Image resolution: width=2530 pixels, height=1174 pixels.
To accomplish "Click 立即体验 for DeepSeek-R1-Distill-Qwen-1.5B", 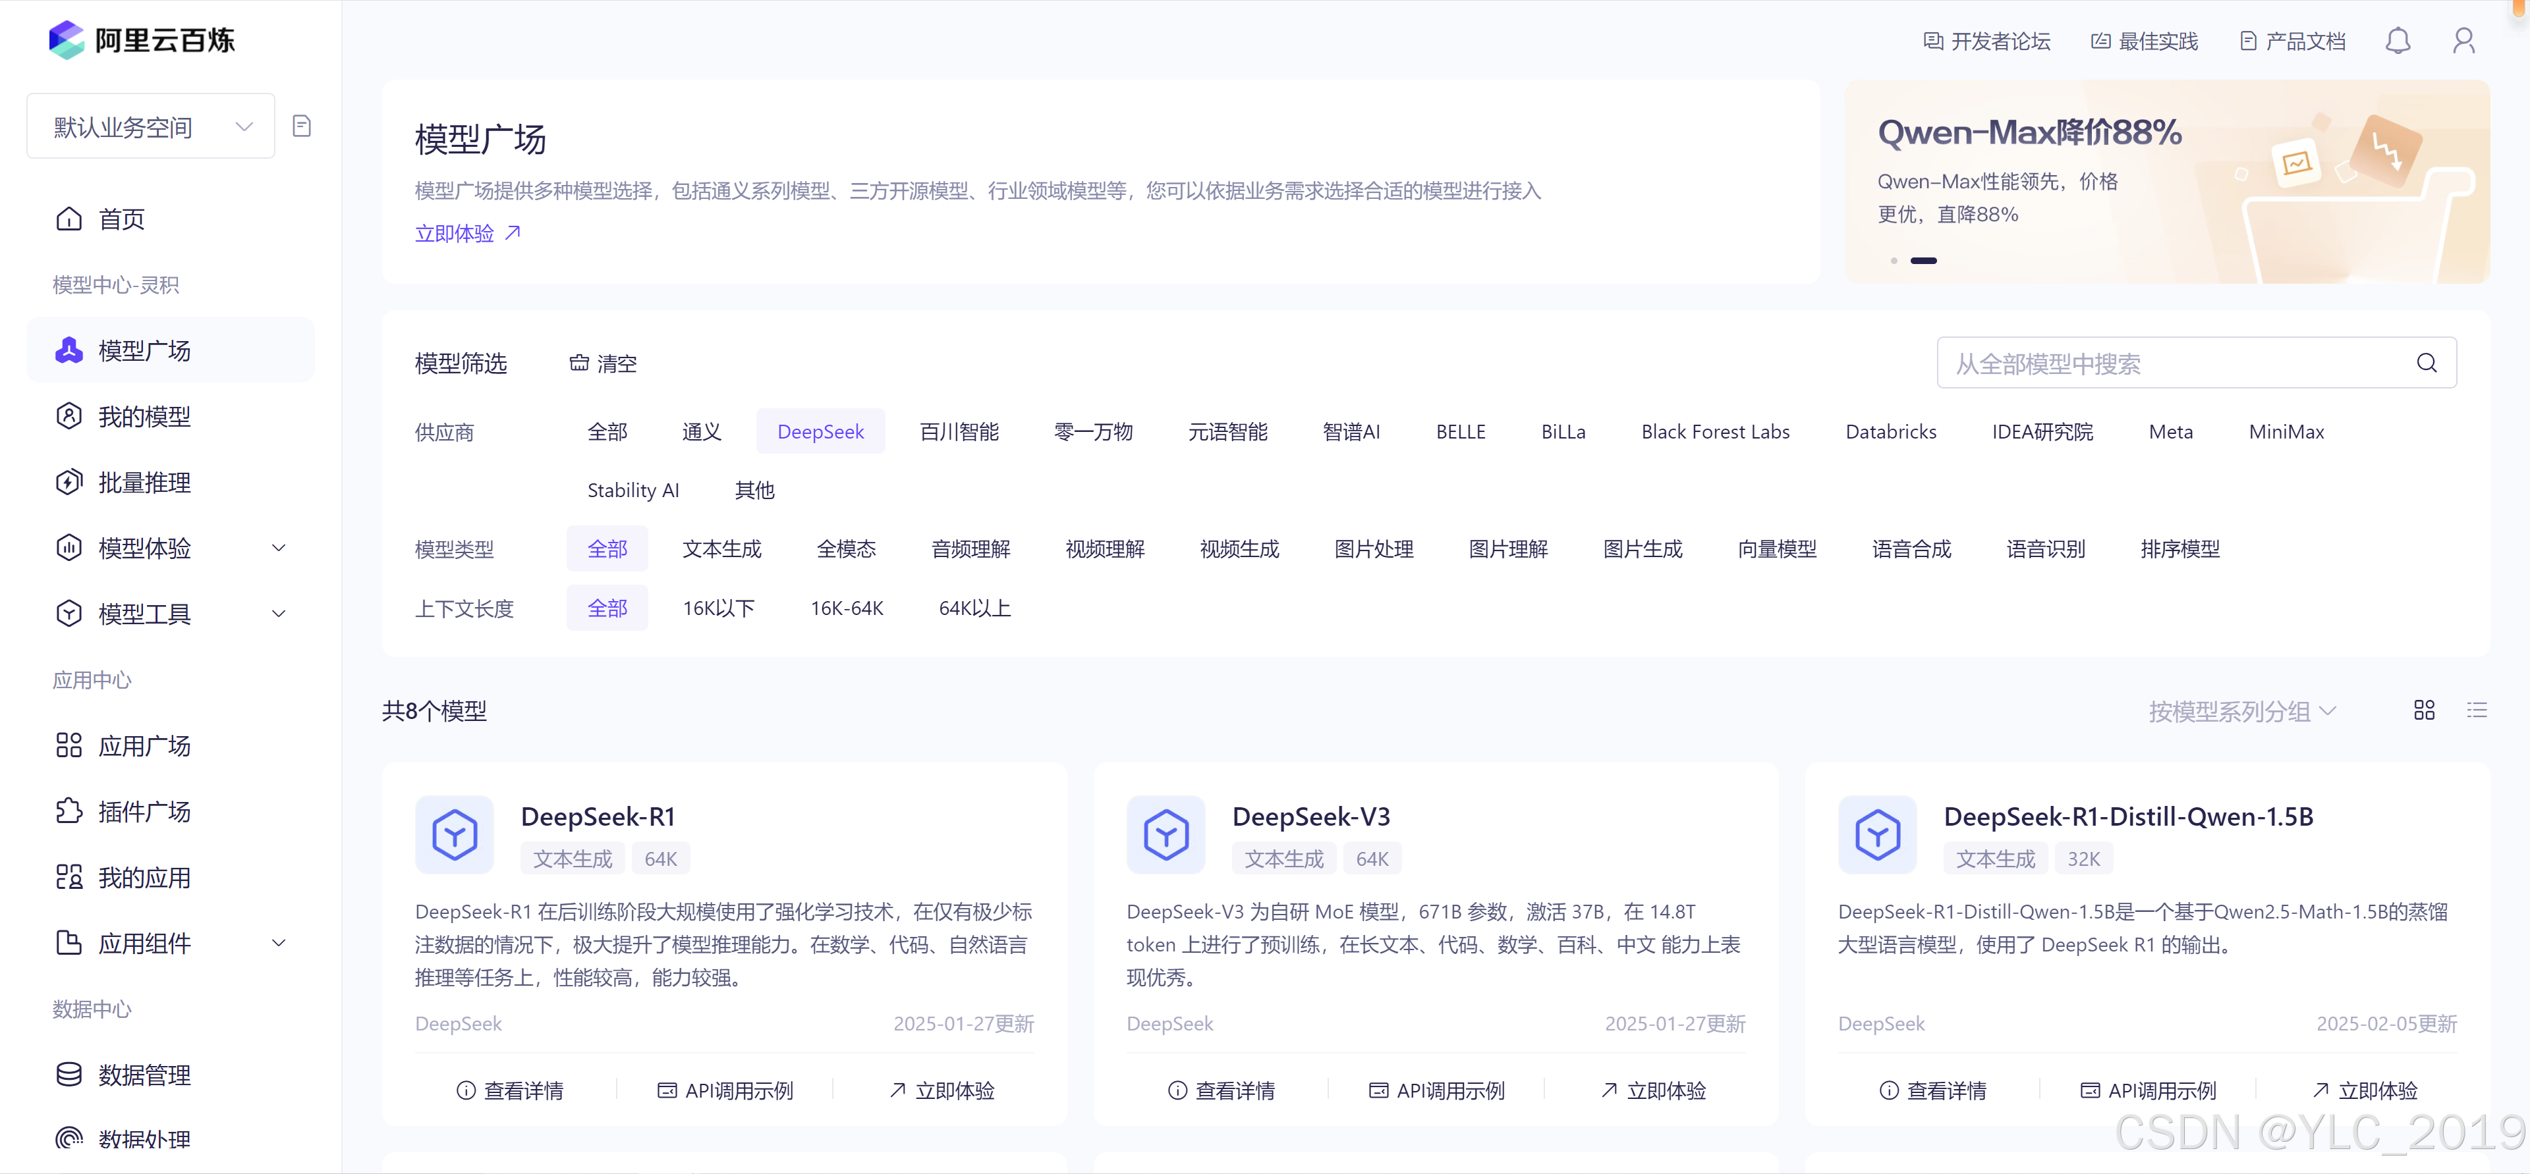I will coord(2364,1090).
